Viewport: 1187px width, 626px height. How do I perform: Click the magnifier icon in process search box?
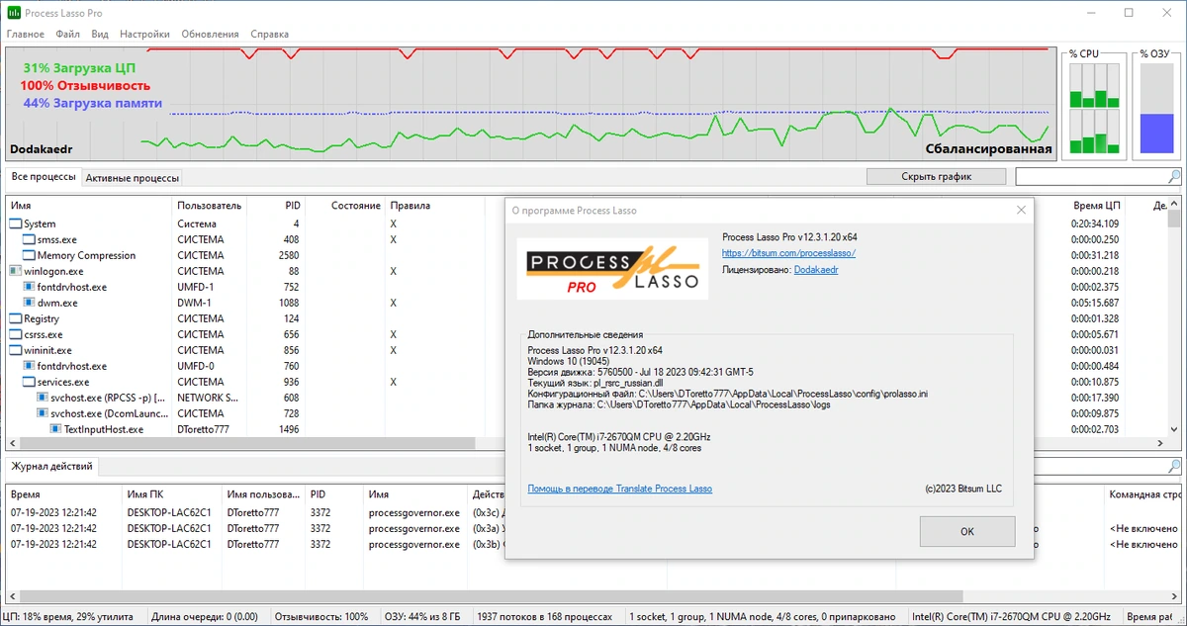click(1174, 177)
